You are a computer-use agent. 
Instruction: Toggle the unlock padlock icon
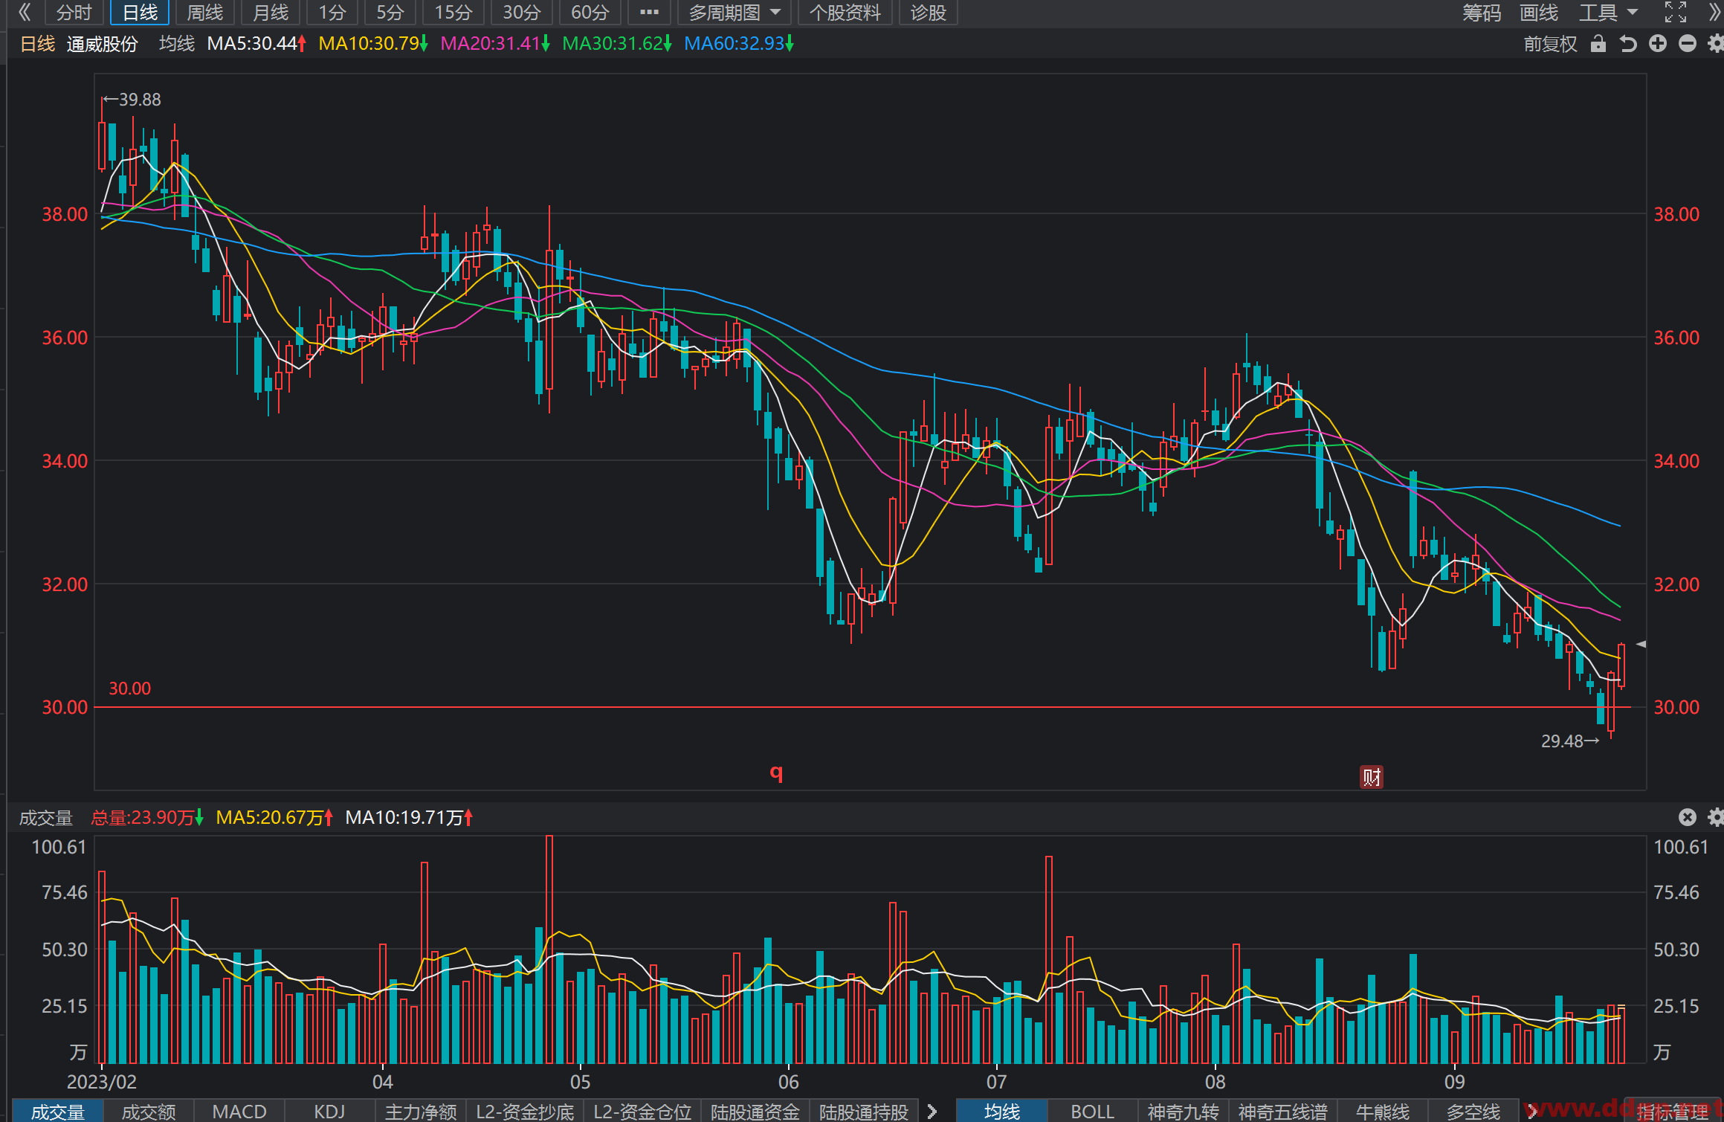point(1598,44)
